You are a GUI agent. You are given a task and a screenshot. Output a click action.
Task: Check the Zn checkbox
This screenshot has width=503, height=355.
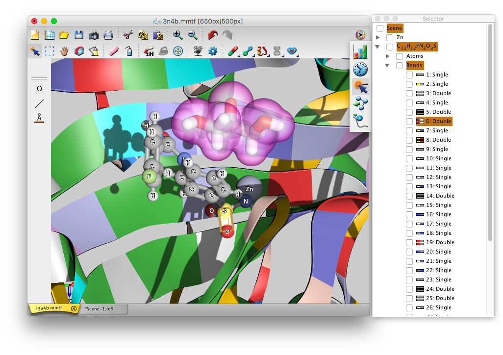390,38
